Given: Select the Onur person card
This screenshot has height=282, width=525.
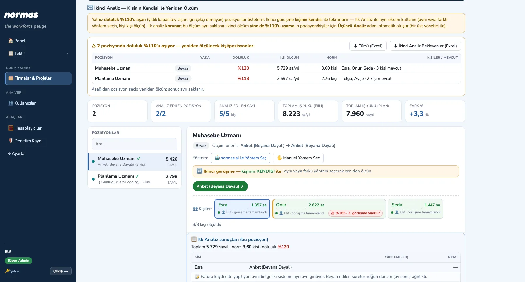Looking at the screenshot, I should click(329, 209).
